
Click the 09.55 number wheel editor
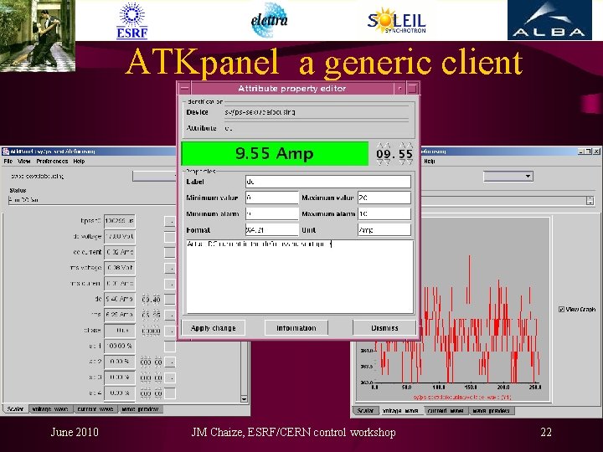[394, 154]
